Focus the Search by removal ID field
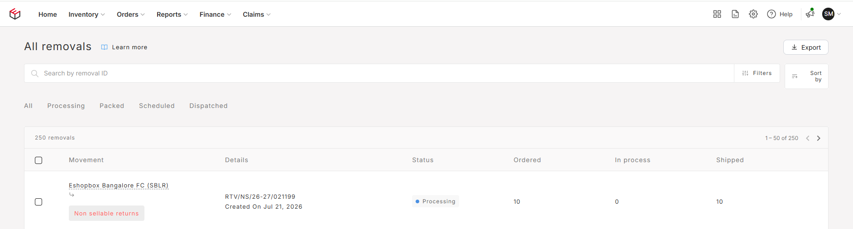The width and height of the screenshot is (853, 229). tap(379, 73)
